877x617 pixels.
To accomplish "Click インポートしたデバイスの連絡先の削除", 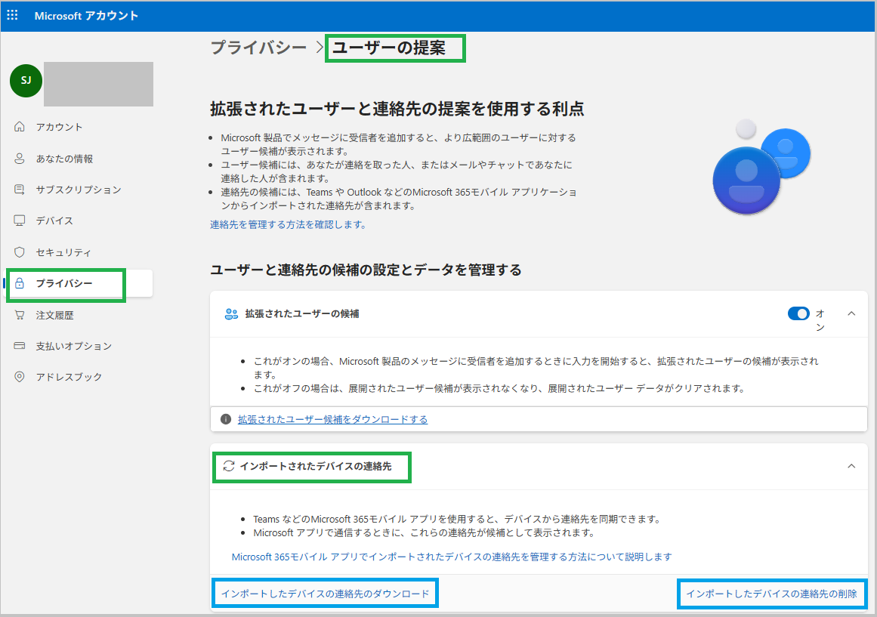I will (772, 594).
